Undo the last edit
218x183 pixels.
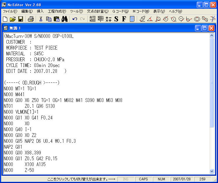pyautogui.click(x=75, y=19)
